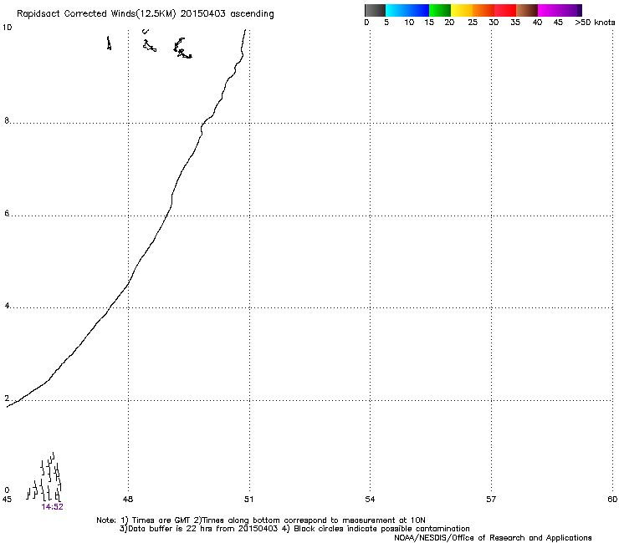619x543 pixels.
Task: Click the orange 25-30 knots color segment
Action: click(x=483, y=10)
